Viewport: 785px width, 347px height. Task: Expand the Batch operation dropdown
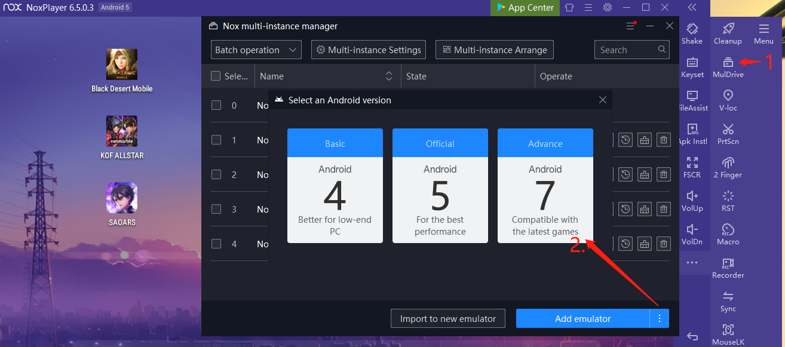256,50
